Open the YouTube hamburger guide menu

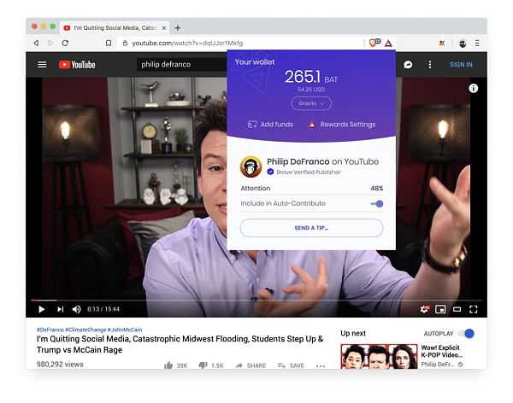coord(42,64)
